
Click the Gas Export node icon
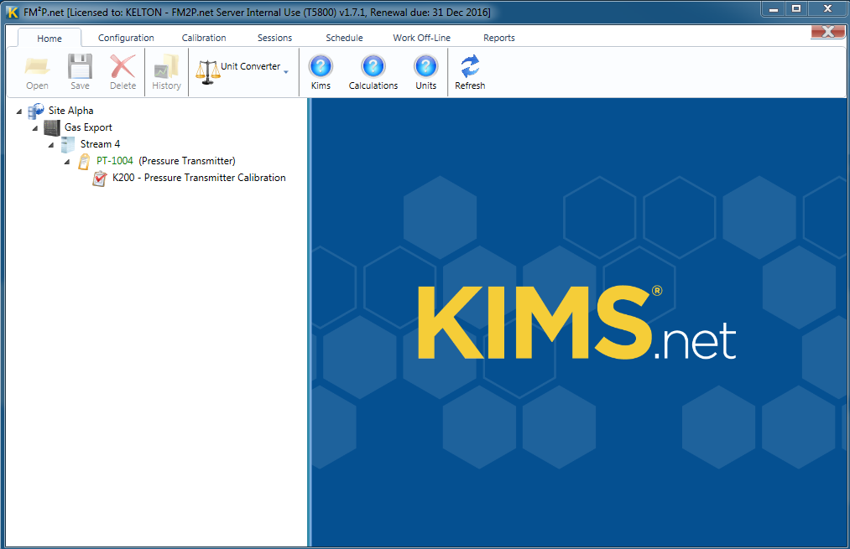(51, 127)
